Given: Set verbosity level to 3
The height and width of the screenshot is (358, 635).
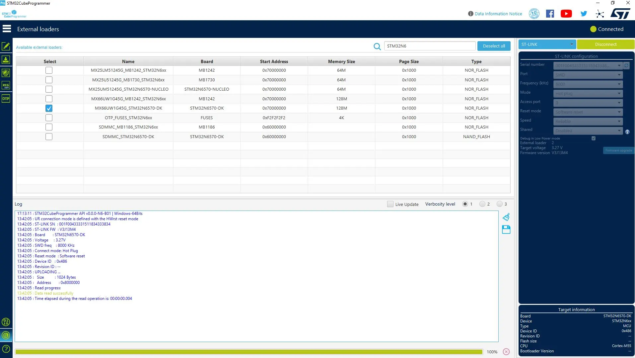Looking at the screenshot, I should tap(499, 204).
